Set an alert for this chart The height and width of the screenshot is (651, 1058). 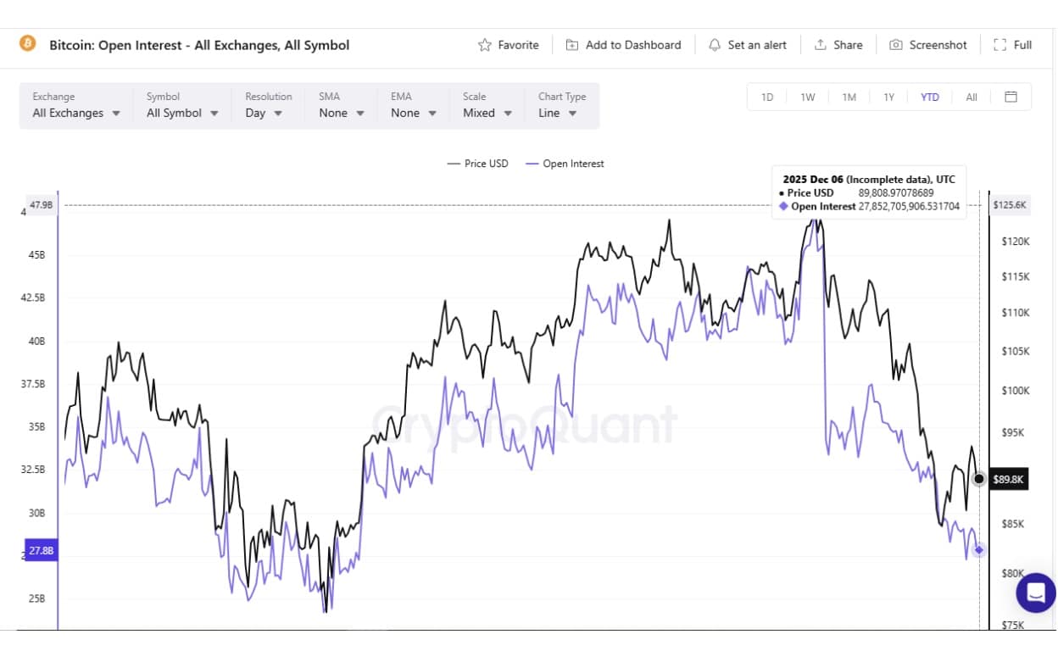pyautogui.click(x=747, y=45)
